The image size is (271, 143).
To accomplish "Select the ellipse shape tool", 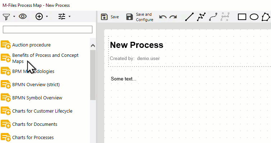I will click(x=254, y=17).
